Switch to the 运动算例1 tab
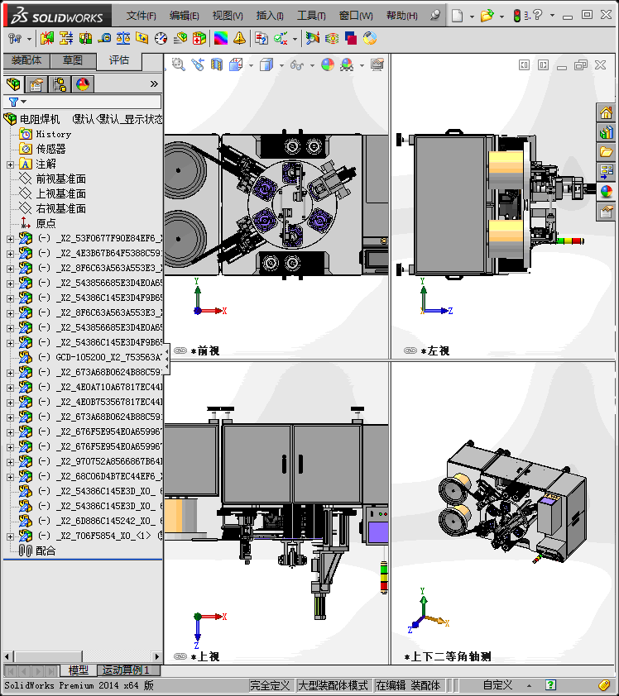Screen dimensions: 619x696 (126, 670)
